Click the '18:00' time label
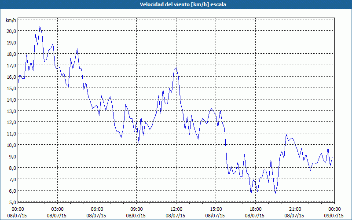Image resolution: width=352 pixels, height=220 pixels. pos(255,209)
